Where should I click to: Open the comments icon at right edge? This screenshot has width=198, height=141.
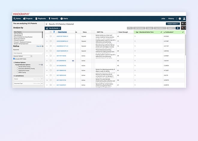[183, 23]
